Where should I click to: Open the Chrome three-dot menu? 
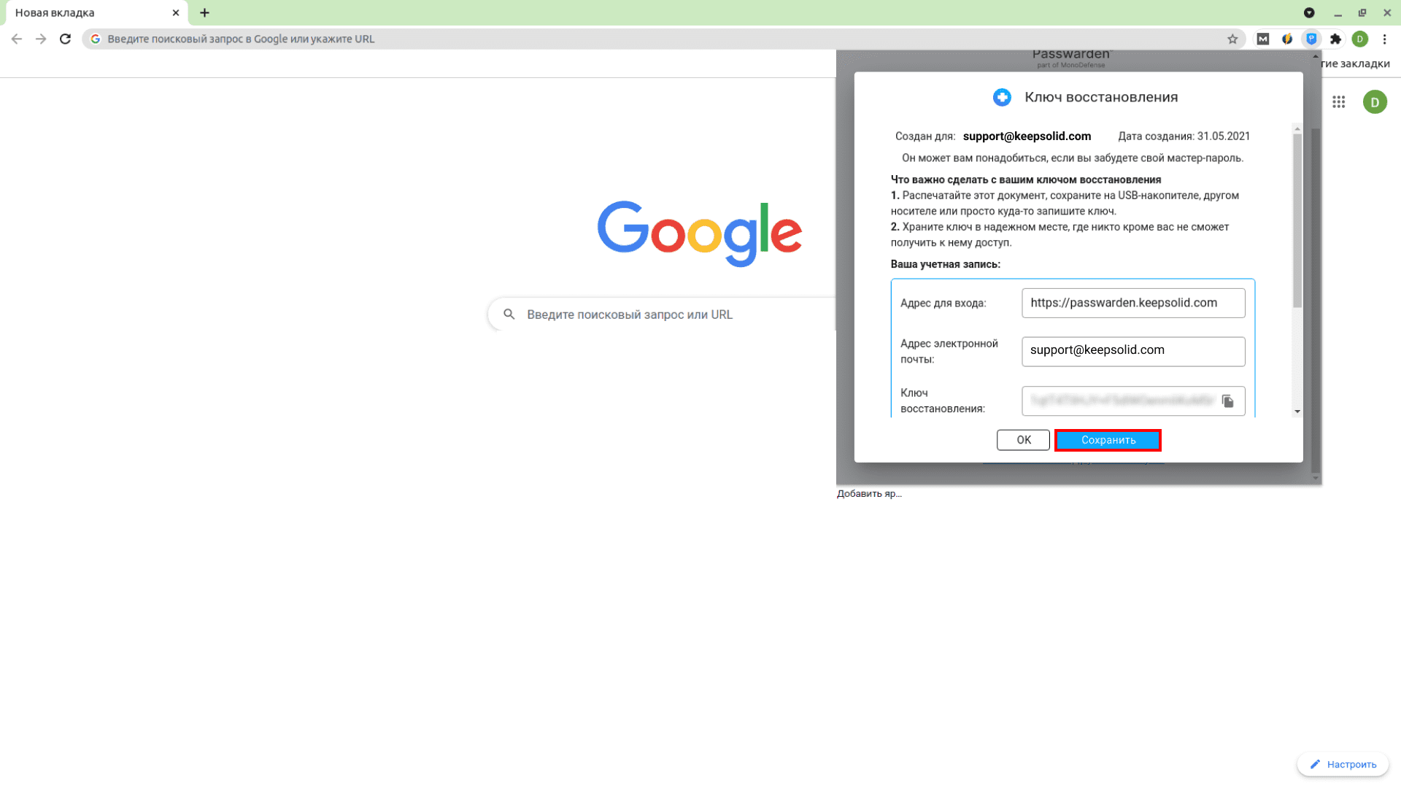tap(1384, 39)
